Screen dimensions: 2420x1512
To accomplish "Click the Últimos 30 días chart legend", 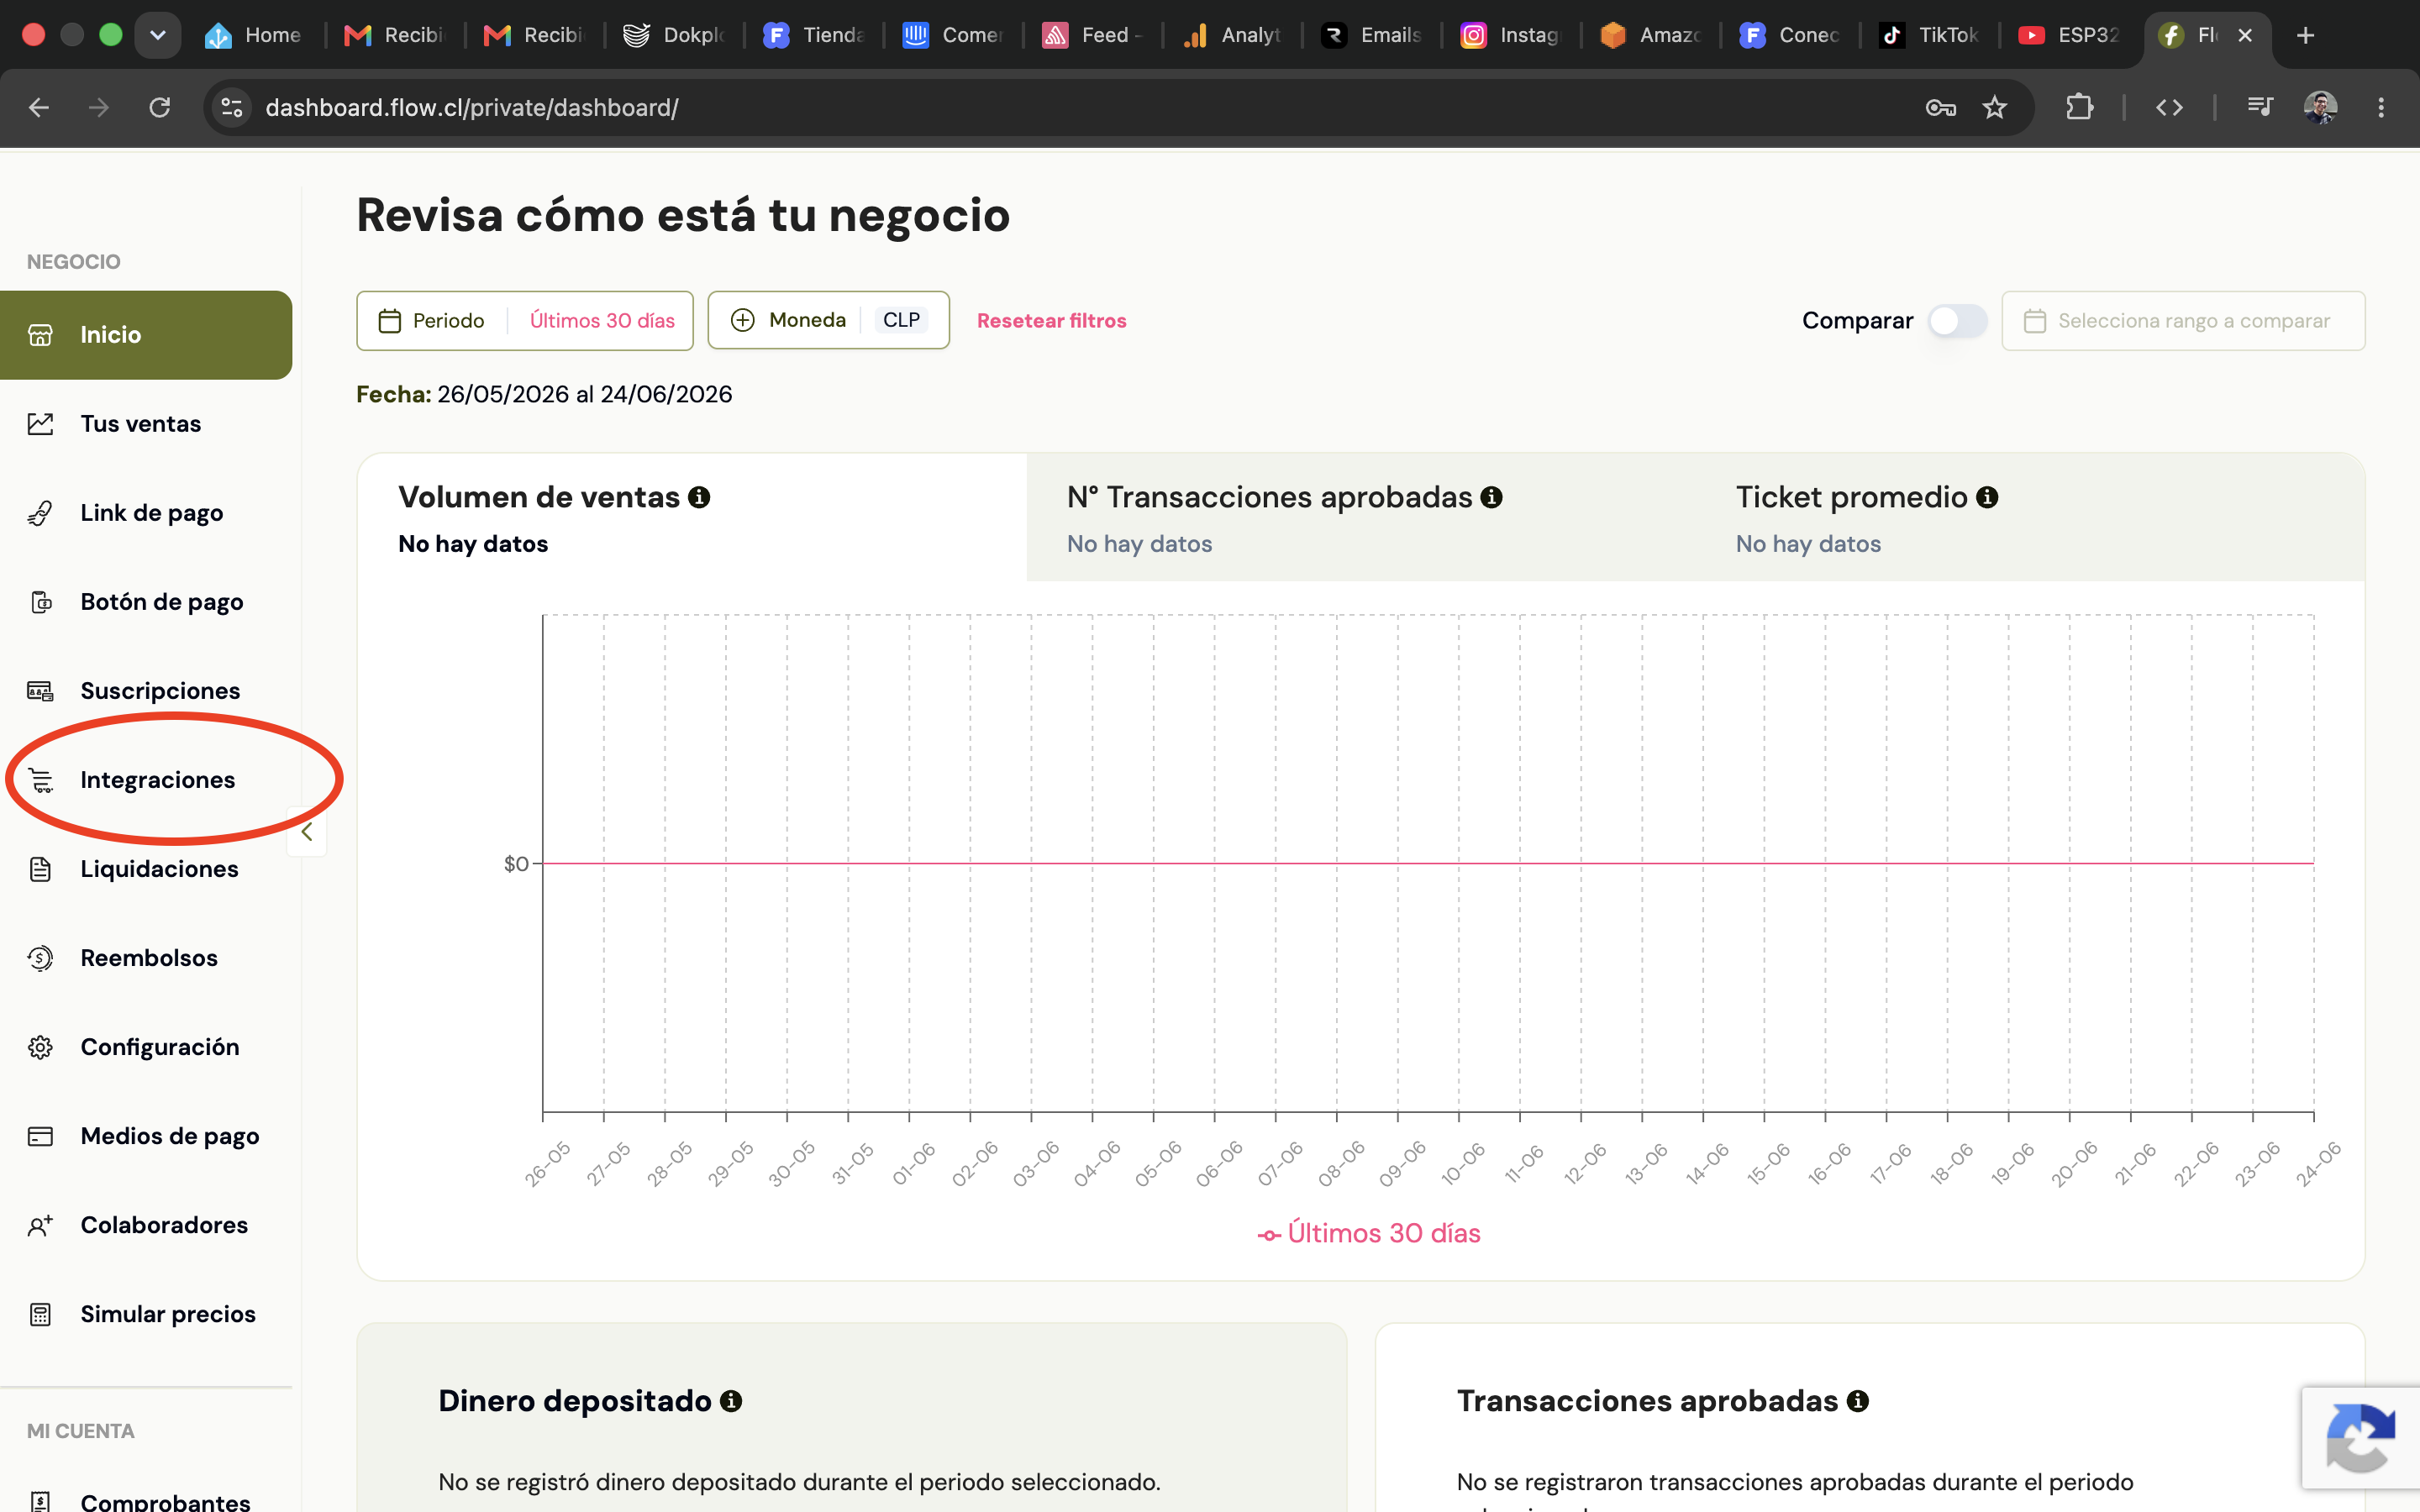I will coord(1369,1233).
